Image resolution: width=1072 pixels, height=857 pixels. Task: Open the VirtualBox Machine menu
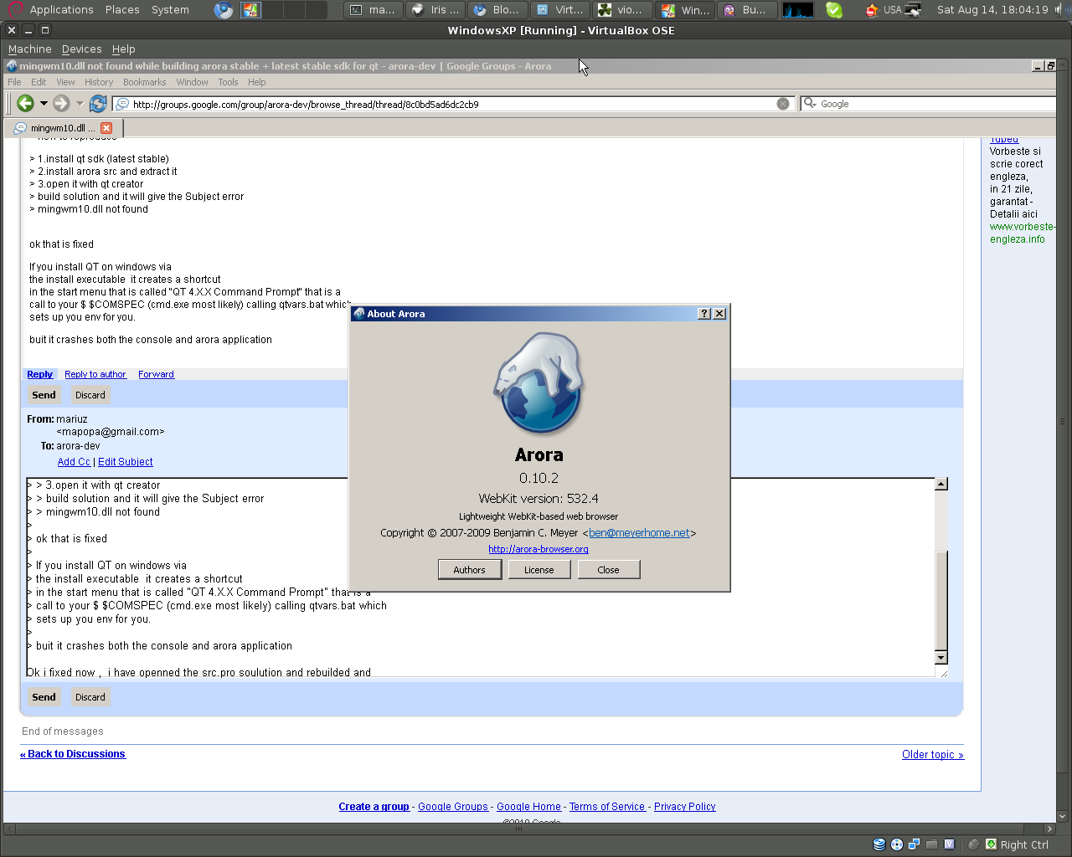(29, 49)
